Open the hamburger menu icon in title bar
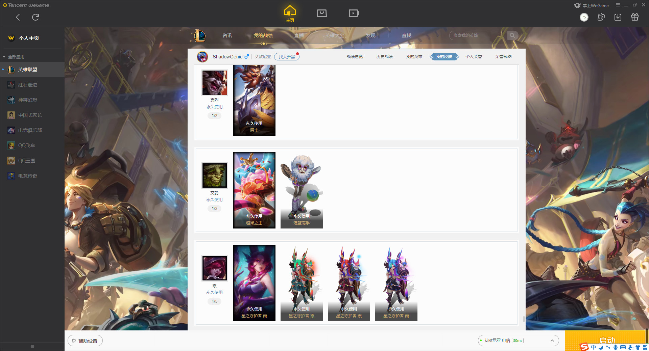Screen dimensions: 649x351 point(618,5)
